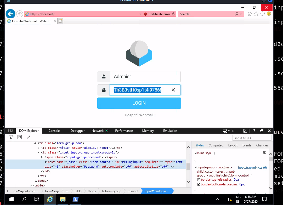Expand the span input-group-prepend node
283x205 pixels.
point(42,157)
